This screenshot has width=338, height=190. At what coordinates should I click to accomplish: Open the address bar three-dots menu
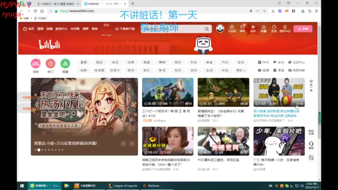pyautogui.click(x=258, y=11)
